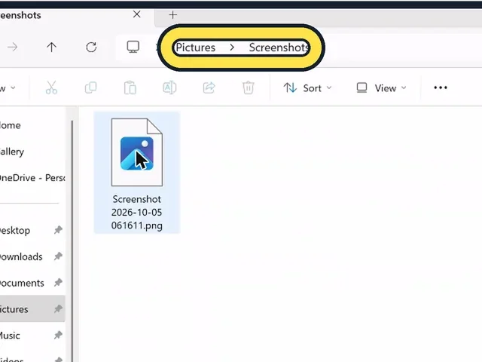Paste clipboard contents

130,87
